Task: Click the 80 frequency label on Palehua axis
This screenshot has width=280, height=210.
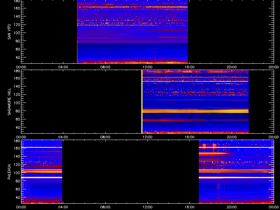Action: (17, 181)
